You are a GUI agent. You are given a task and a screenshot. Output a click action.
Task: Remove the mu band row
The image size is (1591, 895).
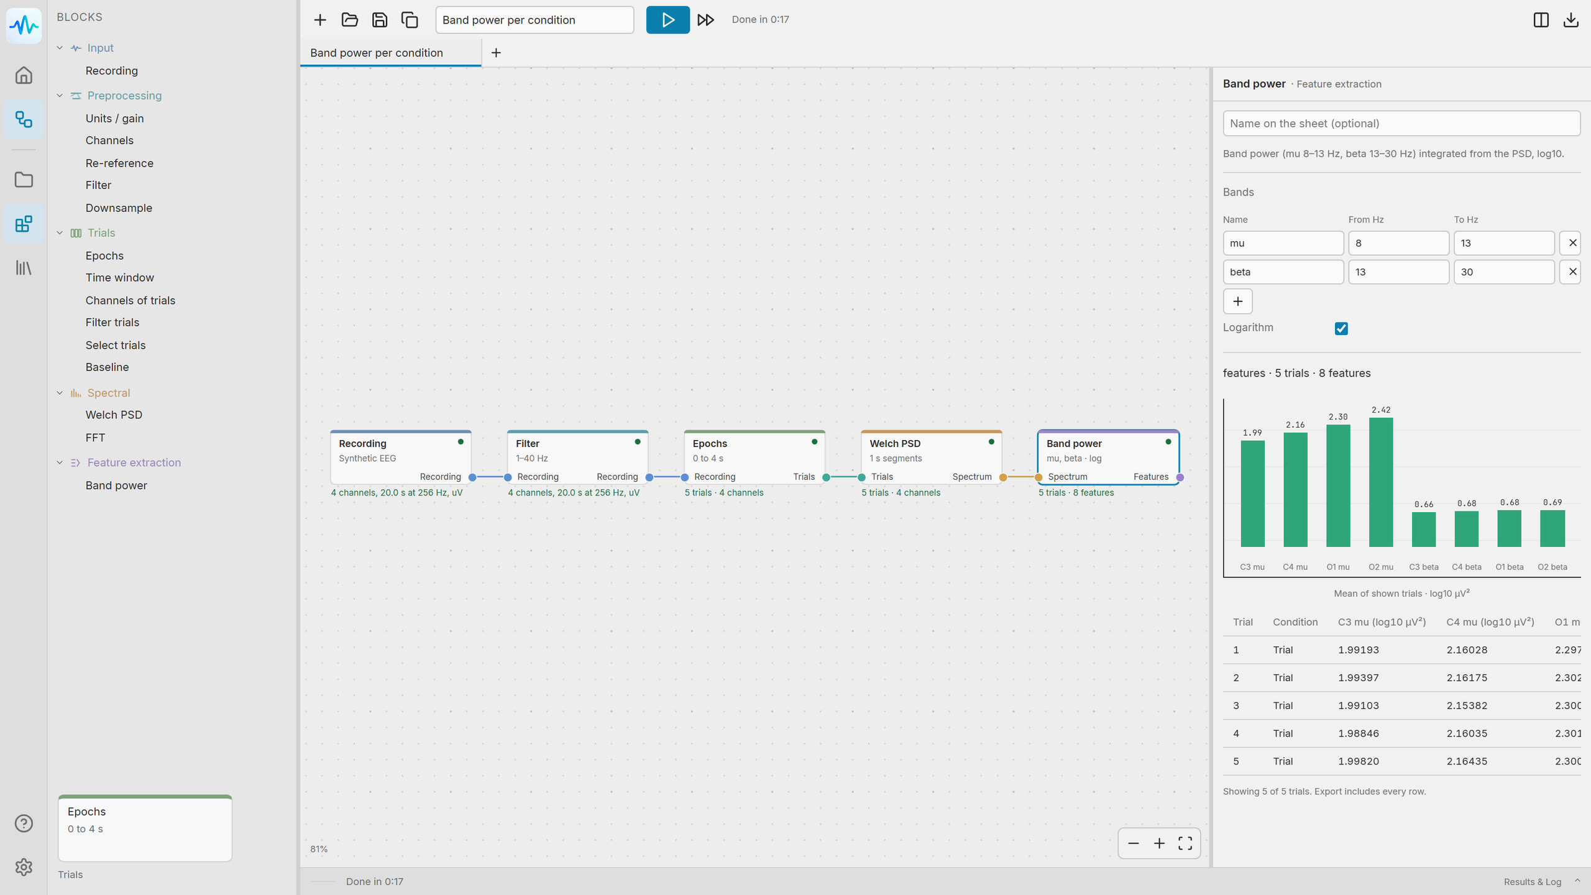(x=1571, y=243)
